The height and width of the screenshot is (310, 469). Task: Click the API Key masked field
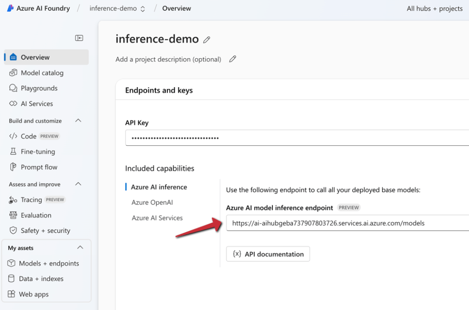(x=297, y=138)
